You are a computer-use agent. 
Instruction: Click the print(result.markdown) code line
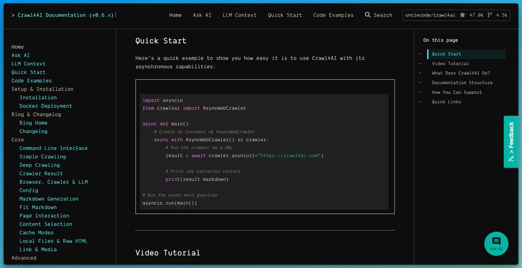click(x=197, y=179)
